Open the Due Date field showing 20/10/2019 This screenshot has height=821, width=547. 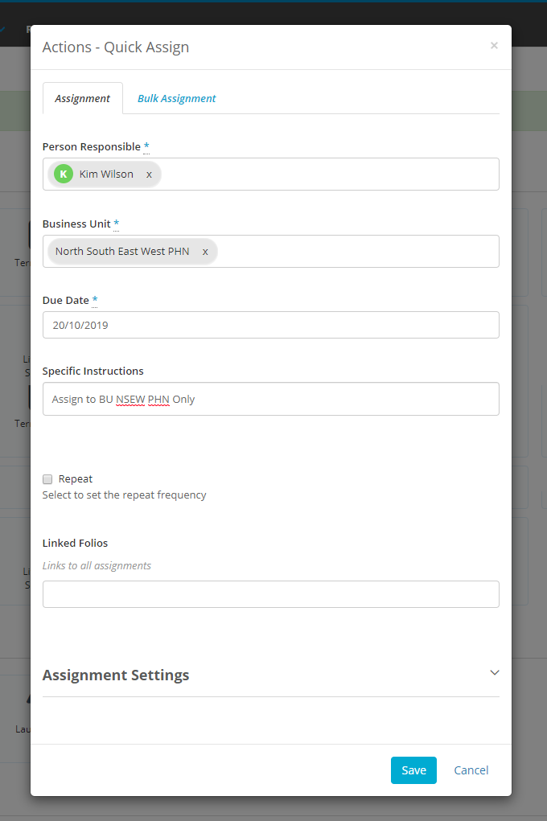(270, 324)
